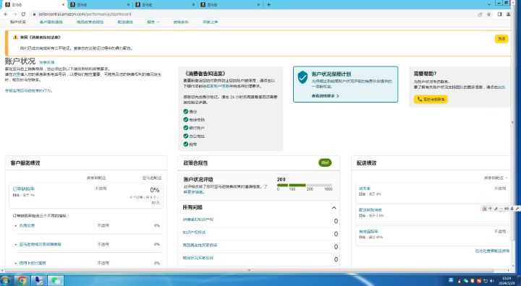The image size is (521, 286).
Task: Open the 账户状况 item in top navigation
Action: (17, 22)
